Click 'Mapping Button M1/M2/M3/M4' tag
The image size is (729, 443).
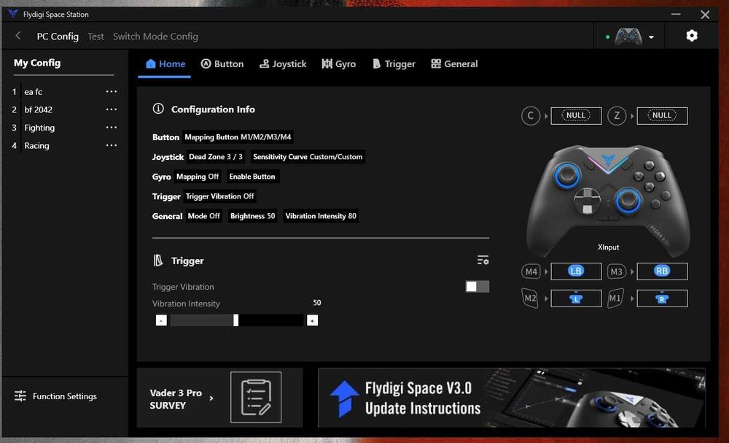pyautogui.click(x=238, y=136)
